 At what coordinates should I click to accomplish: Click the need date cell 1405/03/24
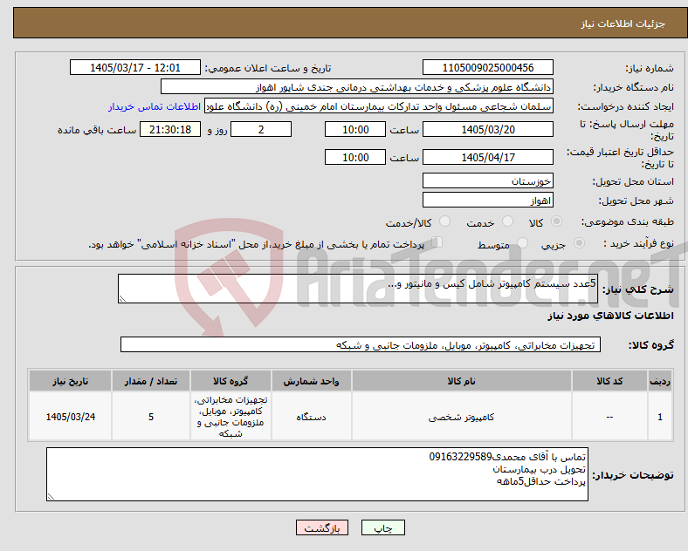(70, 417)
